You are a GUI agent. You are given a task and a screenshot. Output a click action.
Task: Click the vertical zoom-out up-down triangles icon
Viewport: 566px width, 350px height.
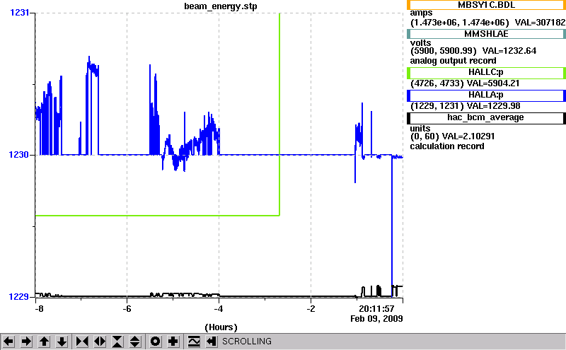(135, 342)
